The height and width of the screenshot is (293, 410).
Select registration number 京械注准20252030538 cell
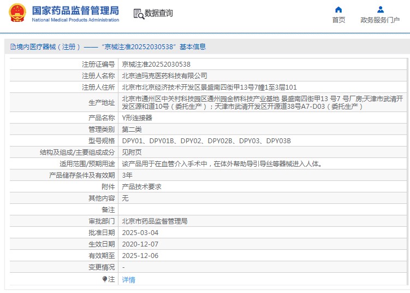point(156,64)
